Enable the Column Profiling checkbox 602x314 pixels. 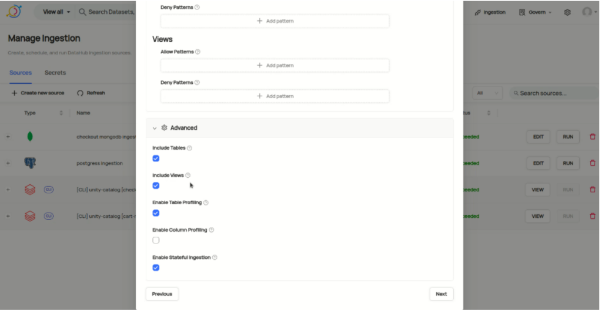point(156,241)
